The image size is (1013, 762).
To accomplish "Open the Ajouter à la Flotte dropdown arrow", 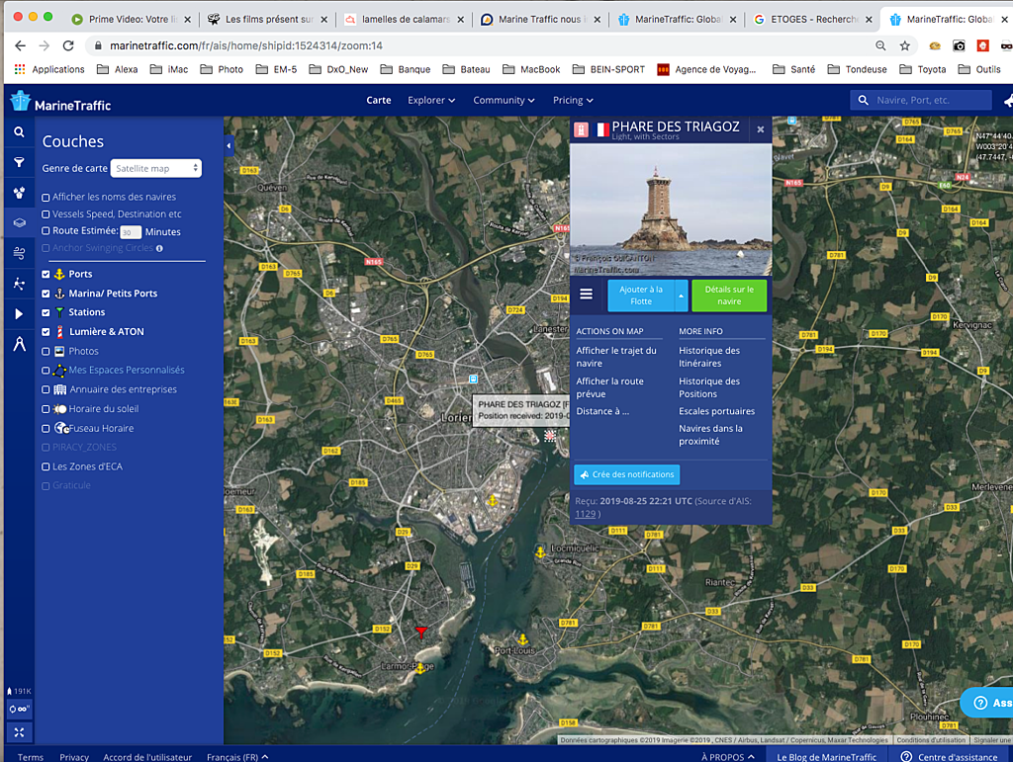I will point(681,296).
